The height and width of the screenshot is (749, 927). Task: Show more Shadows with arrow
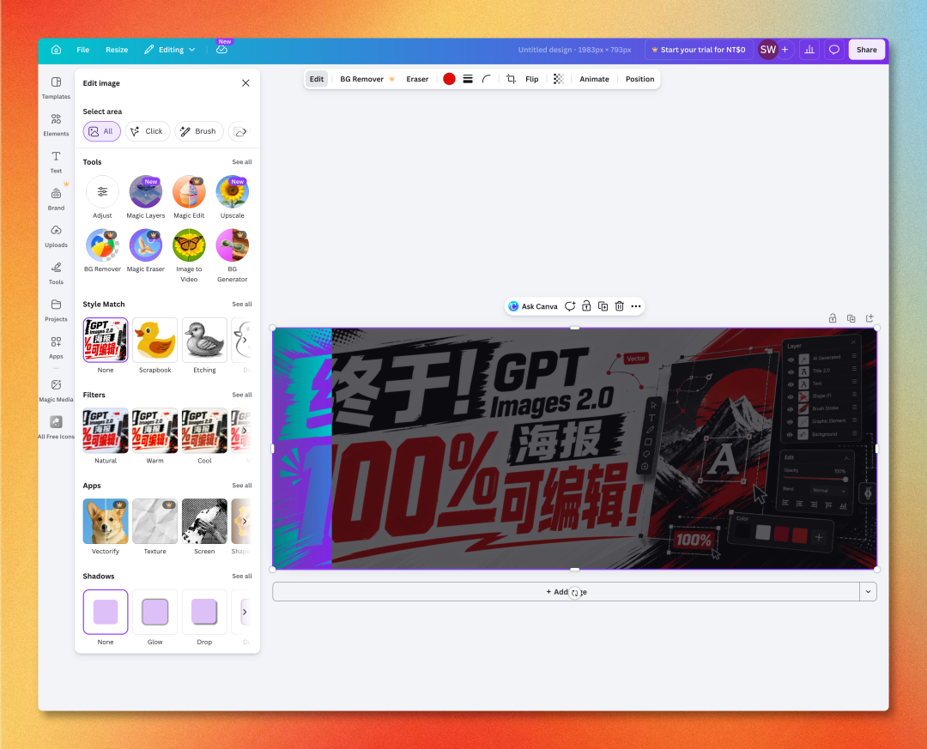tap(244, 612)
